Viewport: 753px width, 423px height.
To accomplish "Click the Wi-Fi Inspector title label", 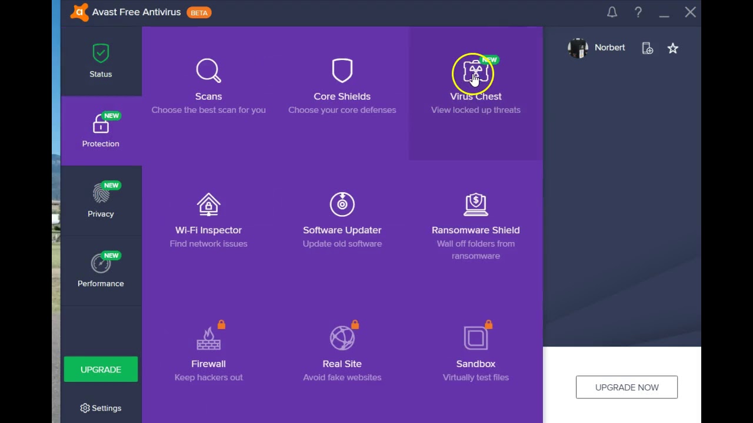I will pyautogui.click(x=208, y=230).
